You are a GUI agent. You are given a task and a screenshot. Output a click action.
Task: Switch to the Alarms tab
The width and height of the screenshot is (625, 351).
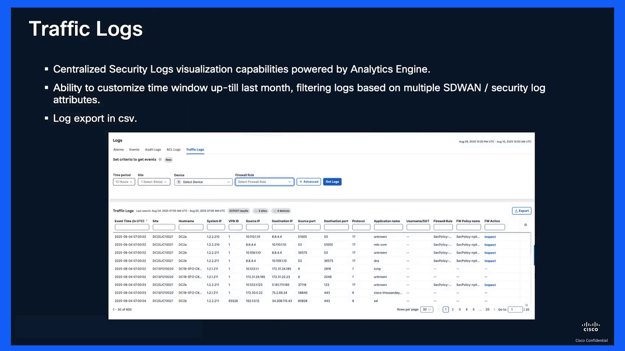[x=118, y=150]
